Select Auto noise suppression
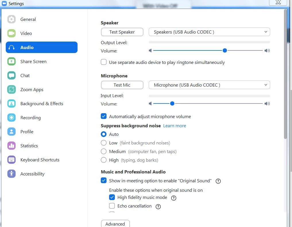Screen dimensions: 292x227 coord(104,134)
